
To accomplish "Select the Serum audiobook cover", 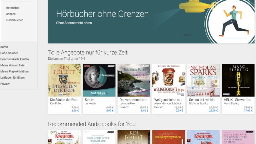I will pos(99,80).
